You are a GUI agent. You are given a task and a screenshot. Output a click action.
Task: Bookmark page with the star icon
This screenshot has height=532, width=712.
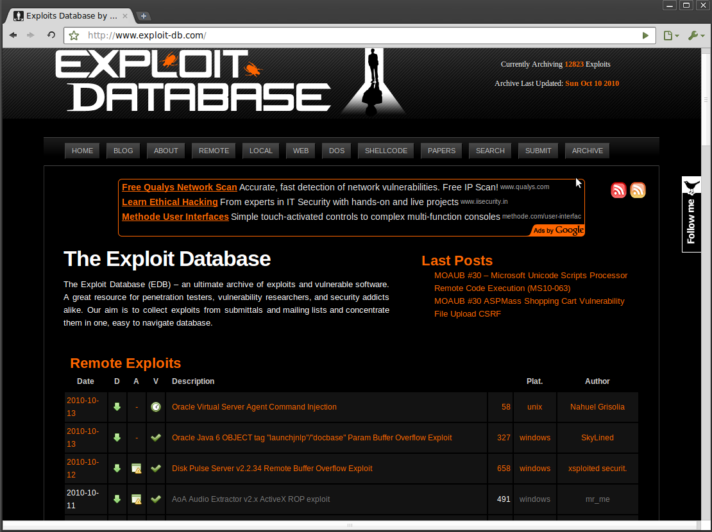click(74, 35)
